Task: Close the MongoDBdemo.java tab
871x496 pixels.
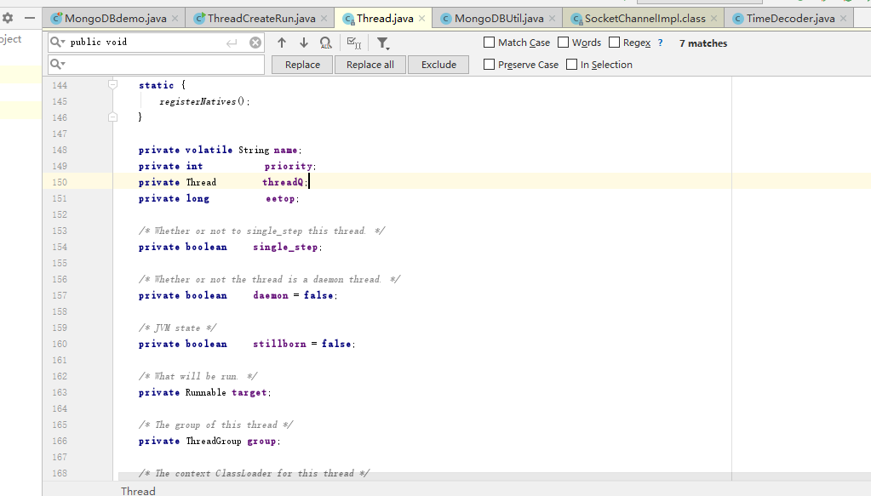Action: (175, 19)
